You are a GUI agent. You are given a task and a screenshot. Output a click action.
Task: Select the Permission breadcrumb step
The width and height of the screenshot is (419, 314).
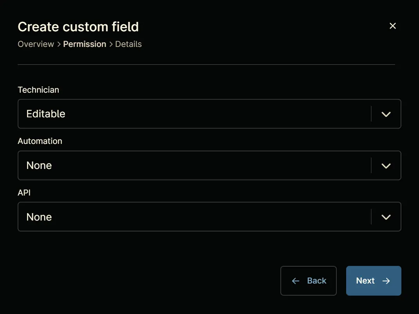[85, 44]
